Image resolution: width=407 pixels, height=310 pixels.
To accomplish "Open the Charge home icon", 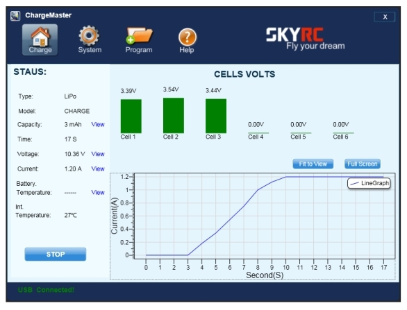I will 40,40.
